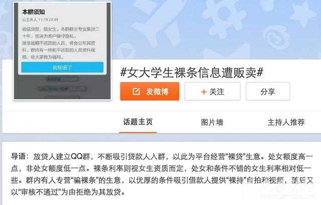Click the blurred notice text in thumbnail
The width and height of the screenshot is (321, 205).
(59, 43)
